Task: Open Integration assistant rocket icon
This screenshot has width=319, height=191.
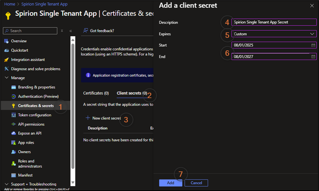Action: tap(6, 60)
